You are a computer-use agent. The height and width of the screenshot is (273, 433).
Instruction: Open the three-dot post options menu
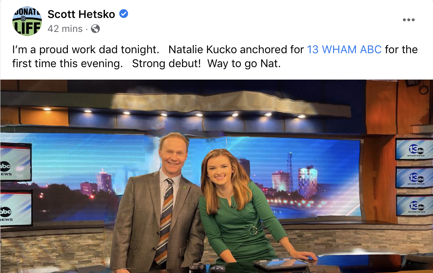point(408,20)
